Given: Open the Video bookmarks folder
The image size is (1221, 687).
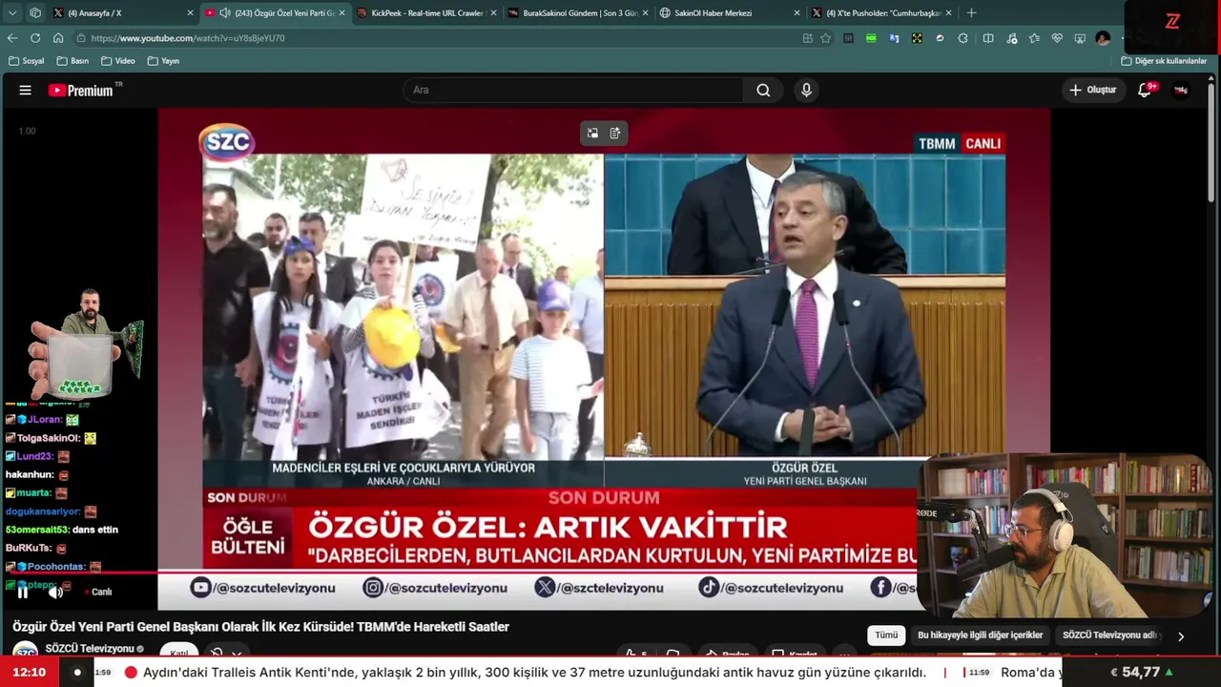Looking at the screenshot, I should [x=118, y=61].
